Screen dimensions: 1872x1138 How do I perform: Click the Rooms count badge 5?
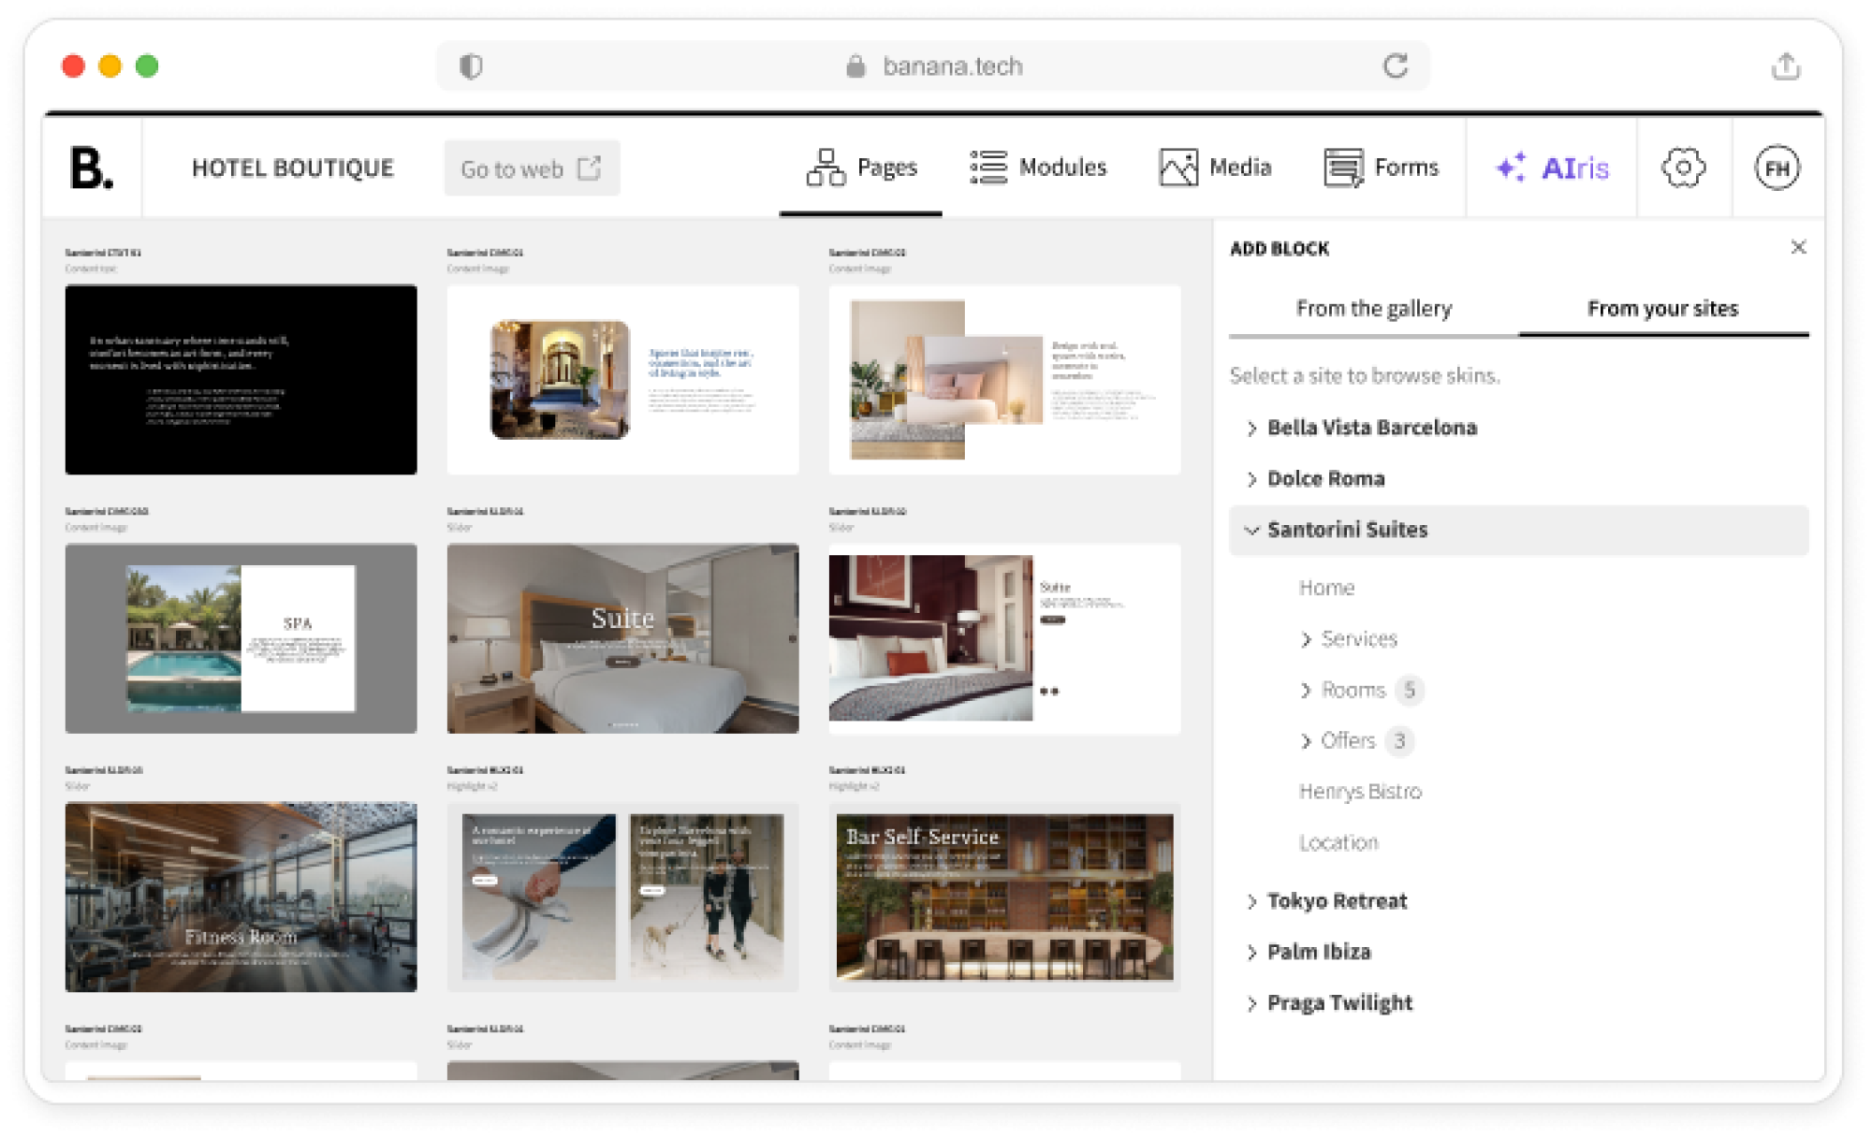[1409, 691]
